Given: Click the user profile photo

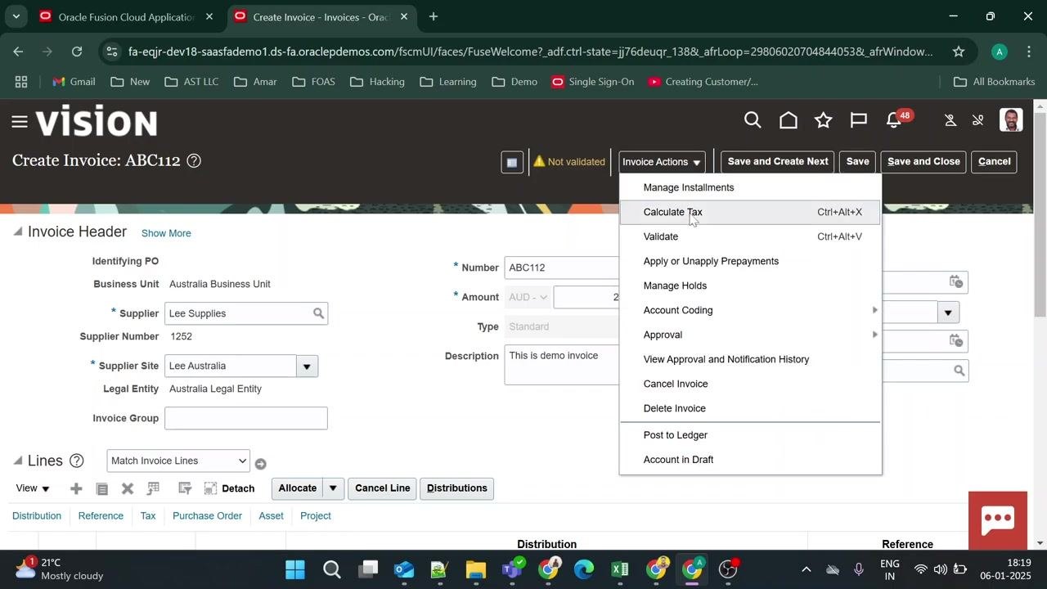Looking at the screenshot, I should pos(1011,120).
